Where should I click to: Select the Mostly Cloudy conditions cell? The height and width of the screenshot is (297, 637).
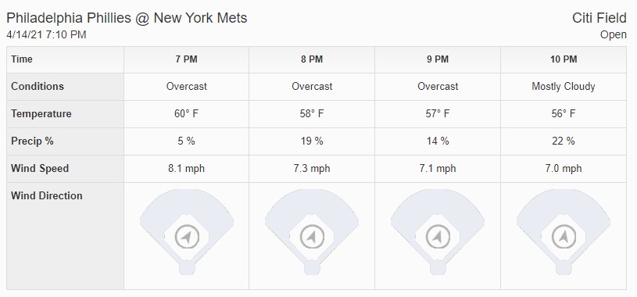564,87
